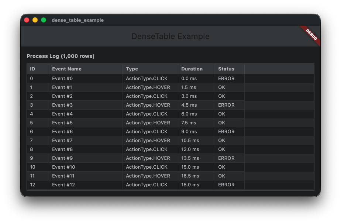Viewport: 341px width, 224px height.
Task: Click ERROR status in Event #0 row
Action: 230,79
